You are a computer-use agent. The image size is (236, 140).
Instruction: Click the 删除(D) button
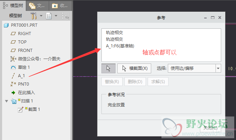135,82
